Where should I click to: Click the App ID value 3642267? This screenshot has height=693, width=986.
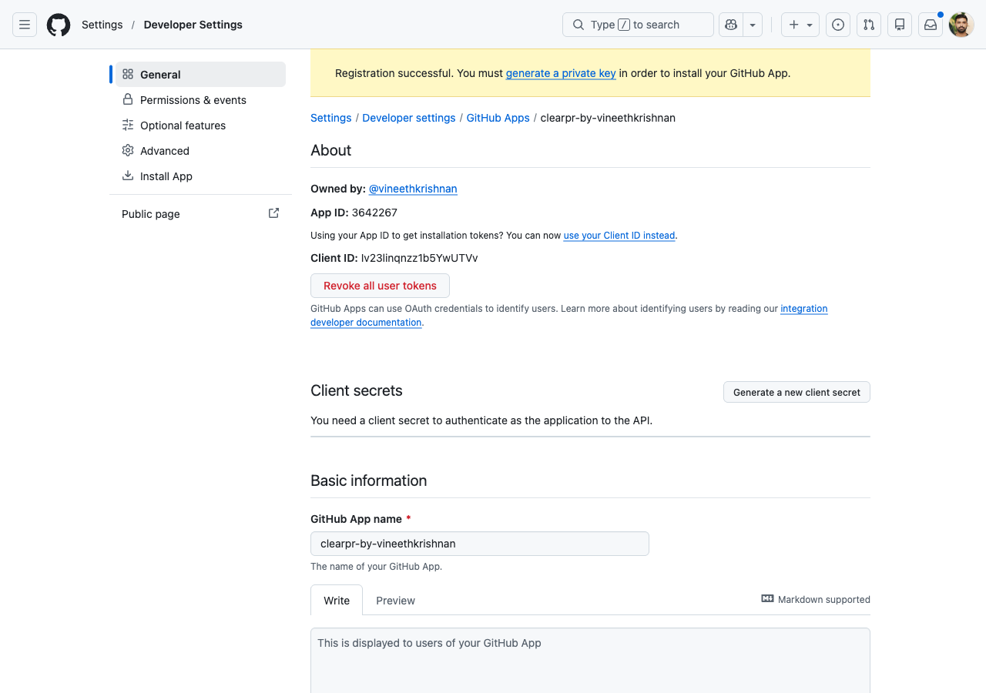point(374,213)
